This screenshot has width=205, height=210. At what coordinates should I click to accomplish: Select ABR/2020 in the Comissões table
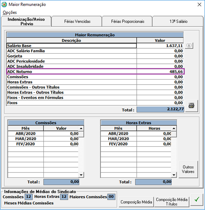(26, 134)
